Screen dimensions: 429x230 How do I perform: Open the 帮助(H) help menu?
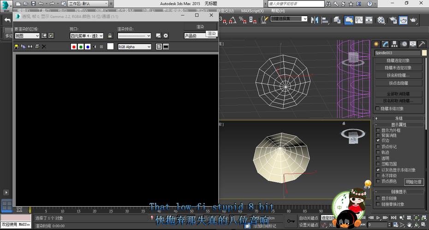pos(278,11)
